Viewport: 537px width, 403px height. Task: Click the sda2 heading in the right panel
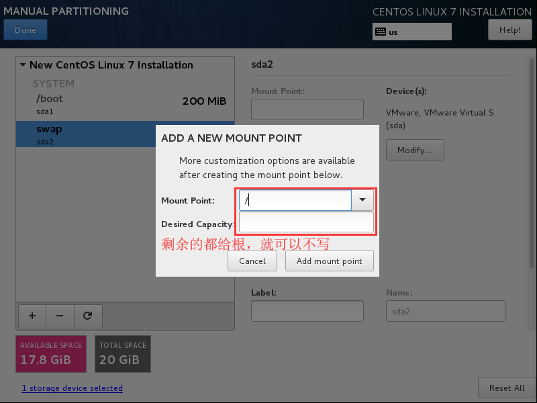[x=262, y=64]
